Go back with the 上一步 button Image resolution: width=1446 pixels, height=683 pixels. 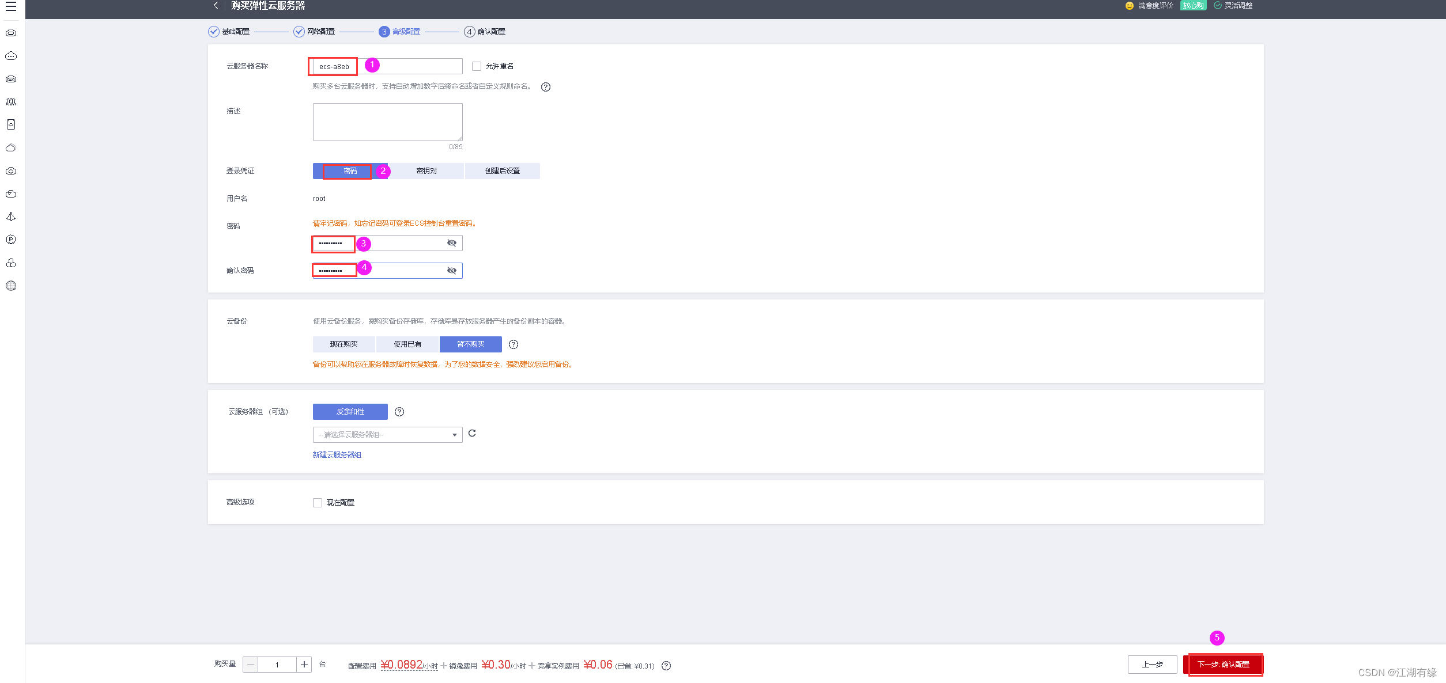coord(1152,665)
